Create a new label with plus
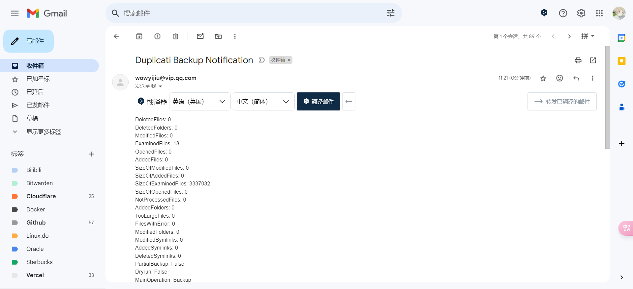 92,154
